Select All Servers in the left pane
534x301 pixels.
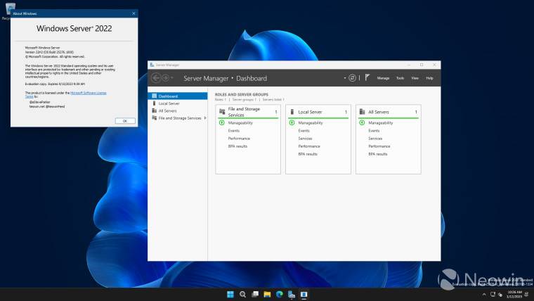178,111
